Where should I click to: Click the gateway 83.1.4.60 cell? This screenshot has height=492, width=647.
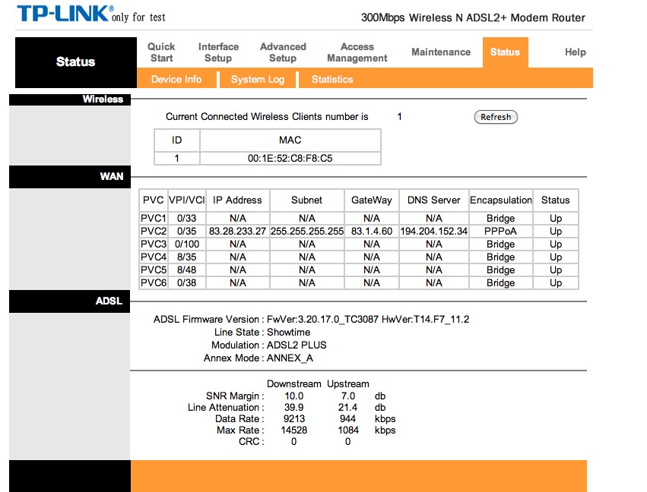[372, 232]
